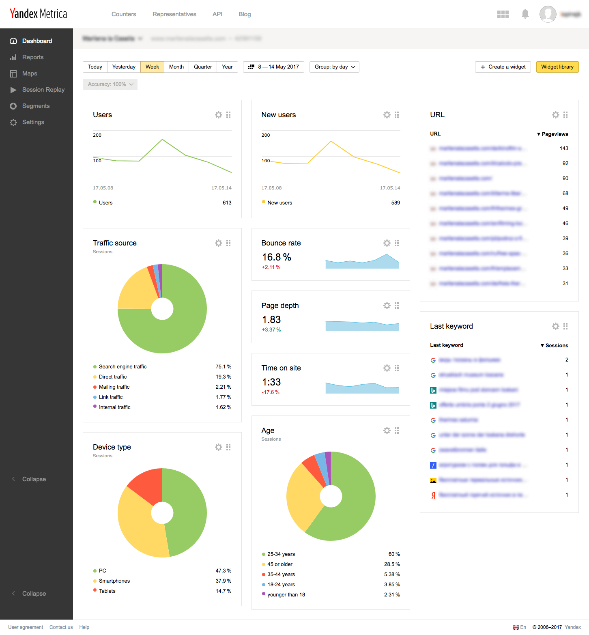Select the Year period tab
The height and width of the screenshot is (635, 589).
click(227, 67)
